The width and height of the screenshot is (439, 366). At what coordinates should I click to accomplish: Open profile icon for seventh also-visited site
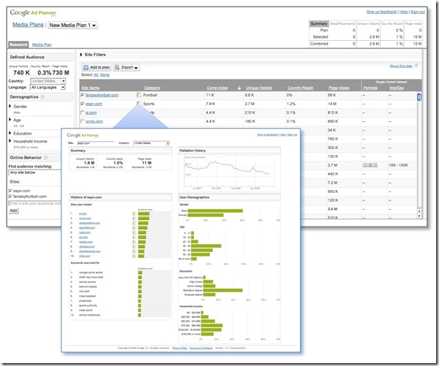click(134, 242)
